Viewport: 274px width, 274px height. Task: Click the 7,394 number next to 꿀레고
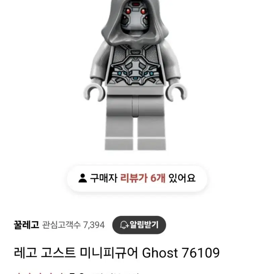coord(94,225)
